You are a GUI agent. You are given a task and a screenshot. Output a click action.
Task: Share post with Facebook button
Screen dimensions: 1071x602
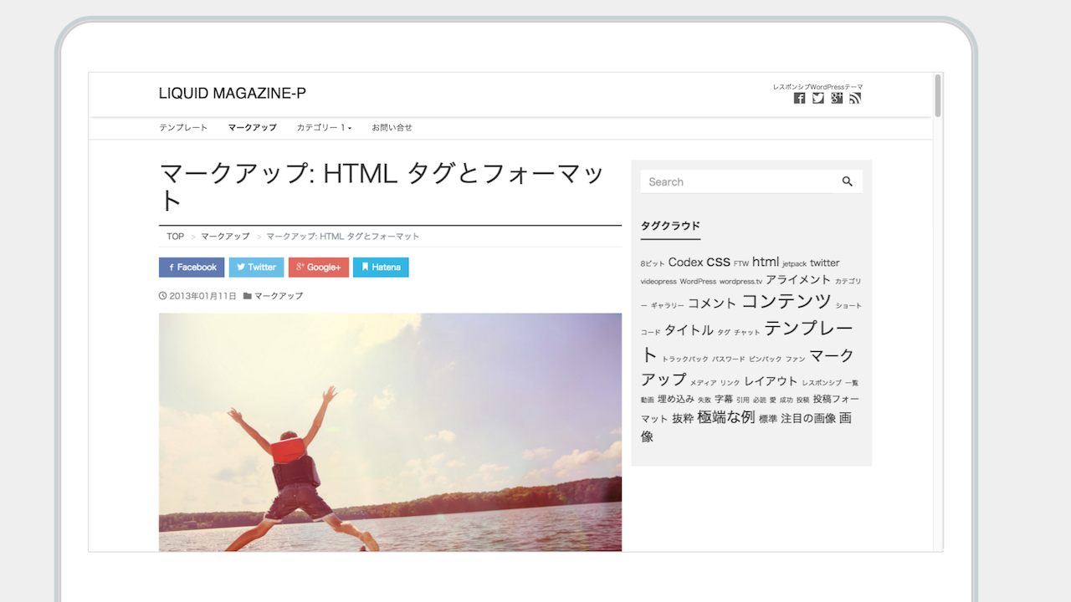click(192, 268)
